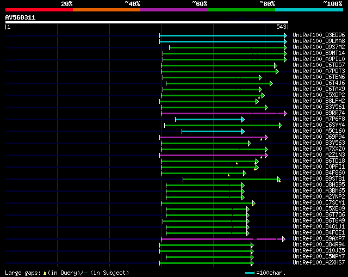Click the green alignment bar of B9ST81
Screen dimensions: 348x277
pyautogui.click(x=232, y=179)
